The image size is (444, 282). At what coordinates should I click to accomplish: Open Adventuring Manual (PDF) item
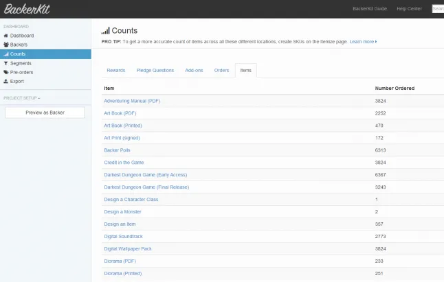point(132,101)
